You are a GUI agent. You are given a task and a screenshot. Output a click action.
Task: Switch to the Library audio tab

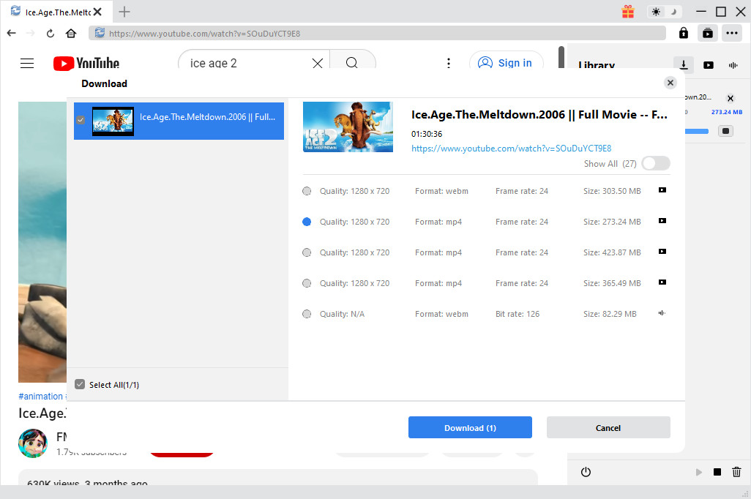(732, 65)
